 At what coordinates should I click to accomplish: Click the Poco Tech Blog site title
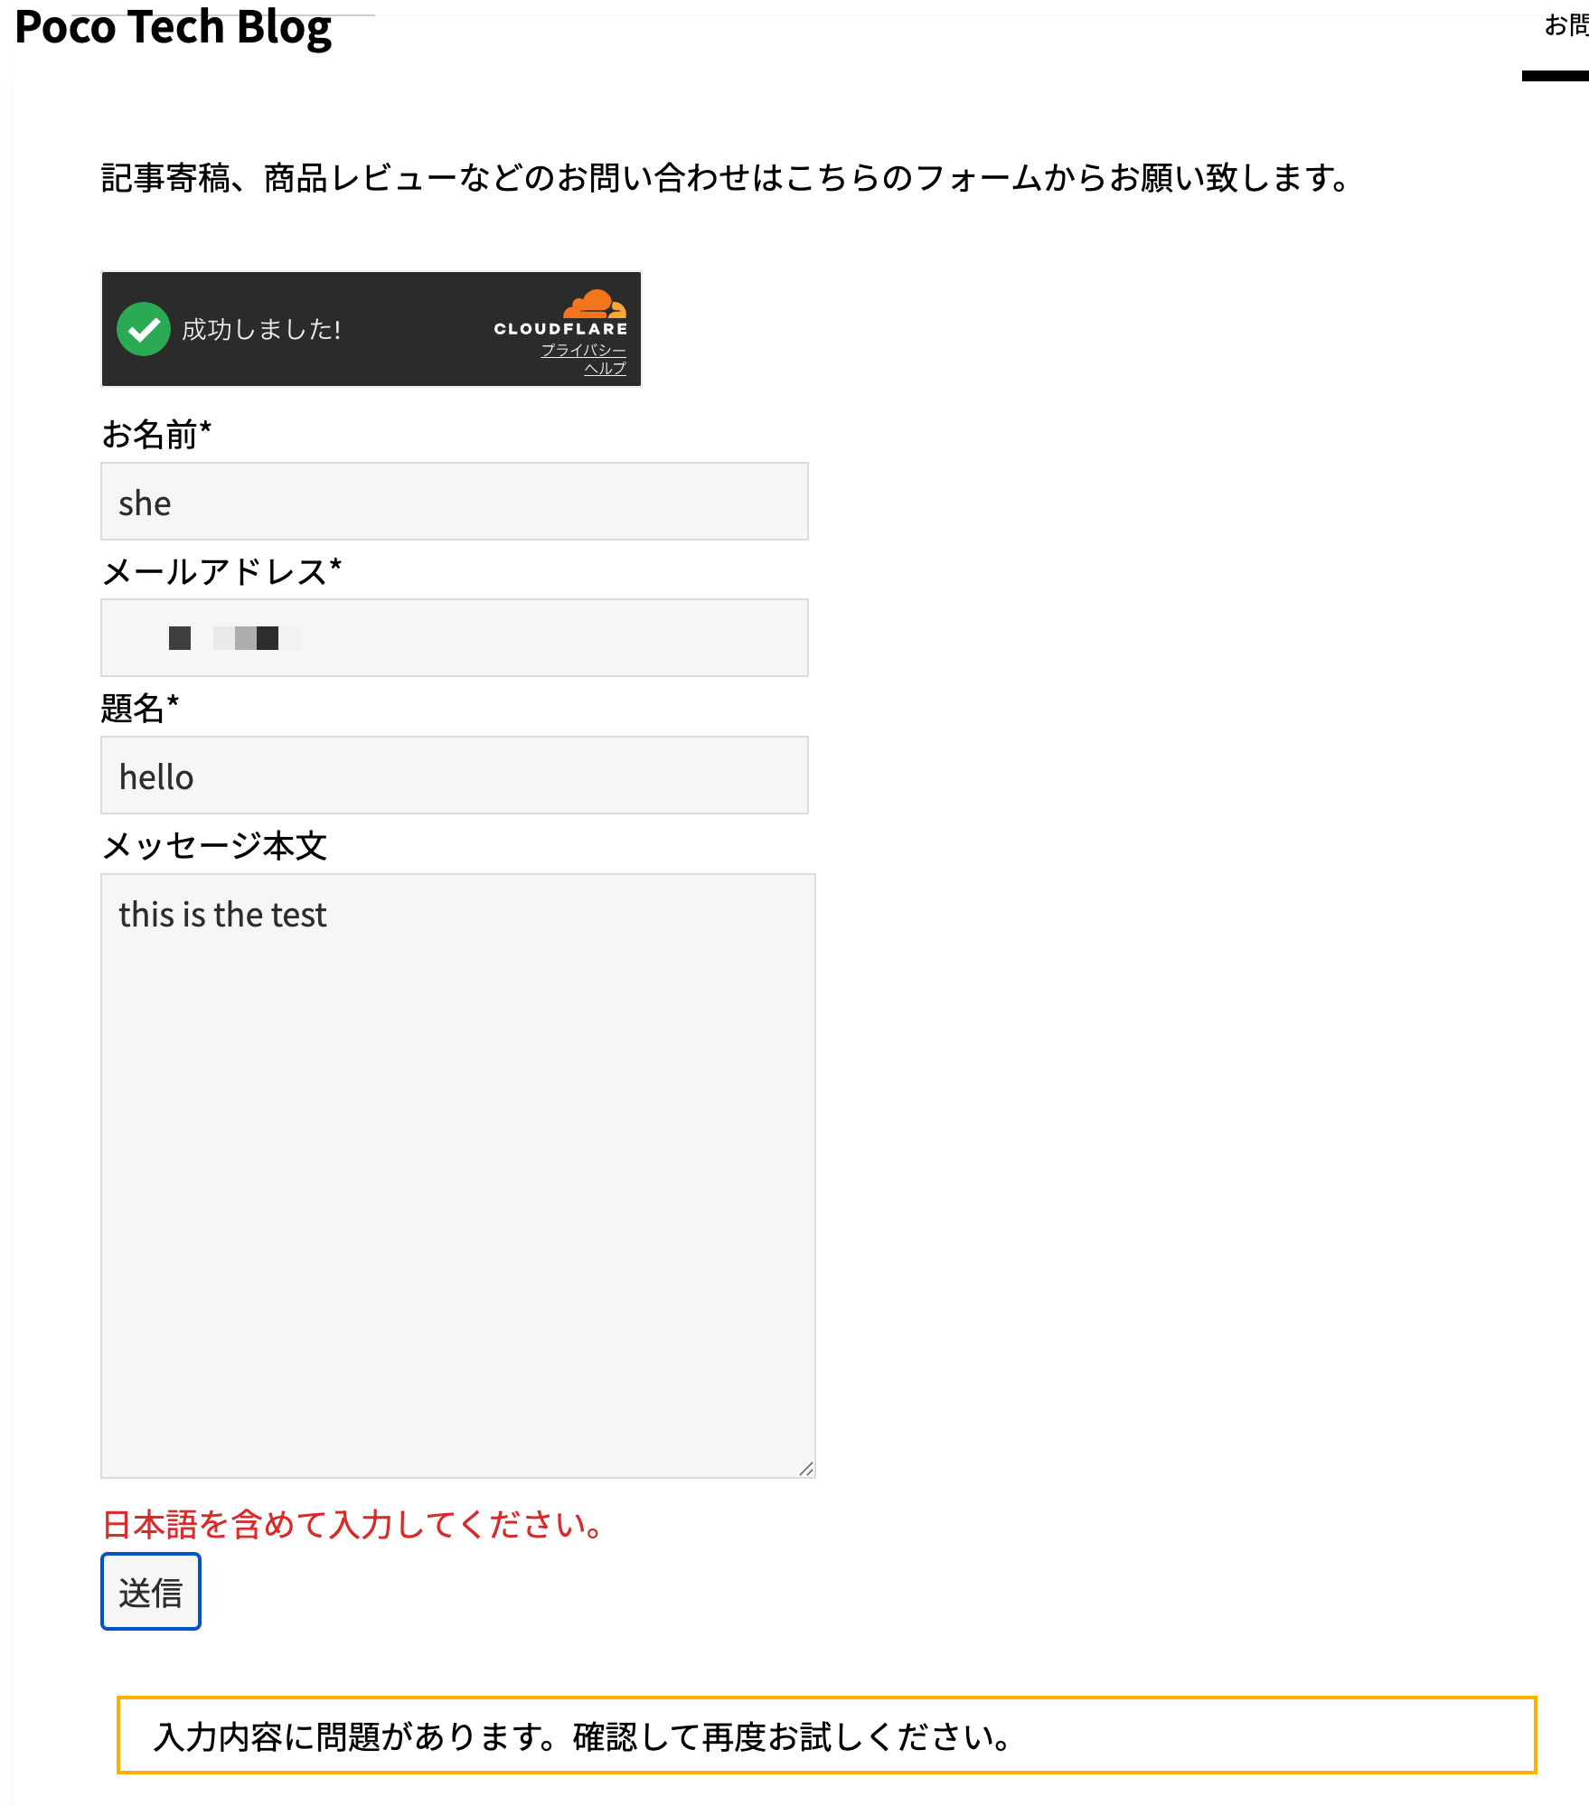(174, 27)
